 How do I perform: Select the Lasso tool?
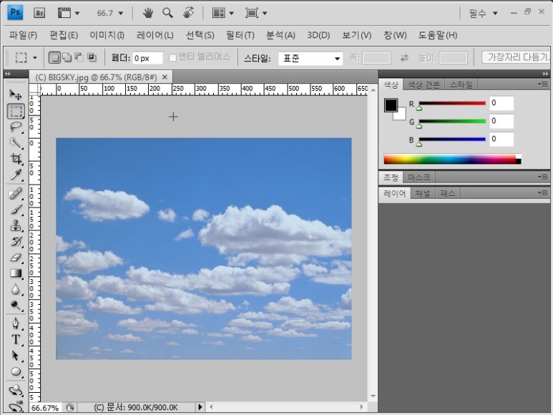coord(15,127)
